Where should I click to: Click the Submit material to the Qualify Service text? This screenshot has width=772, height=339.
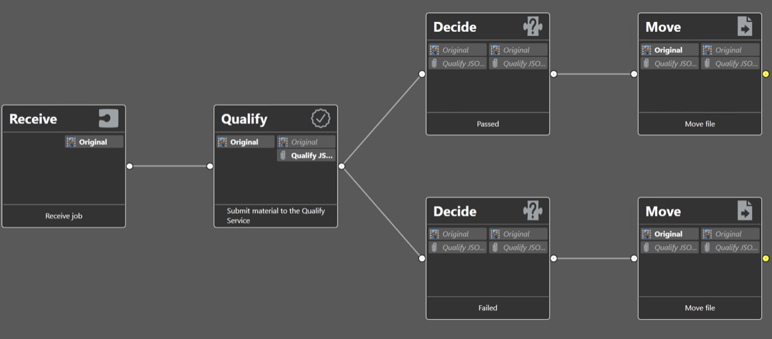tap(276, 216)
